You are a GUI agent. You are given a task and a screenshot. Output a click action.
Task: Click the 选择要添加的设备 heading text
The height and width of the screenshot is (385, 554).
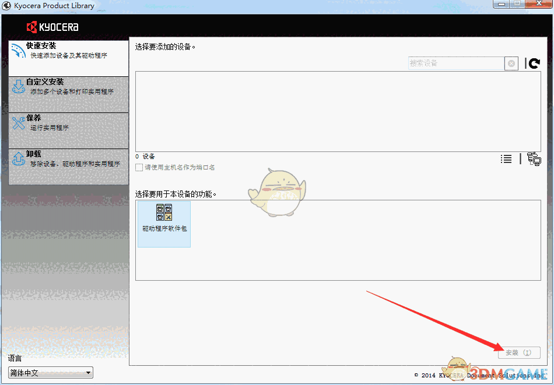(165, 47)
